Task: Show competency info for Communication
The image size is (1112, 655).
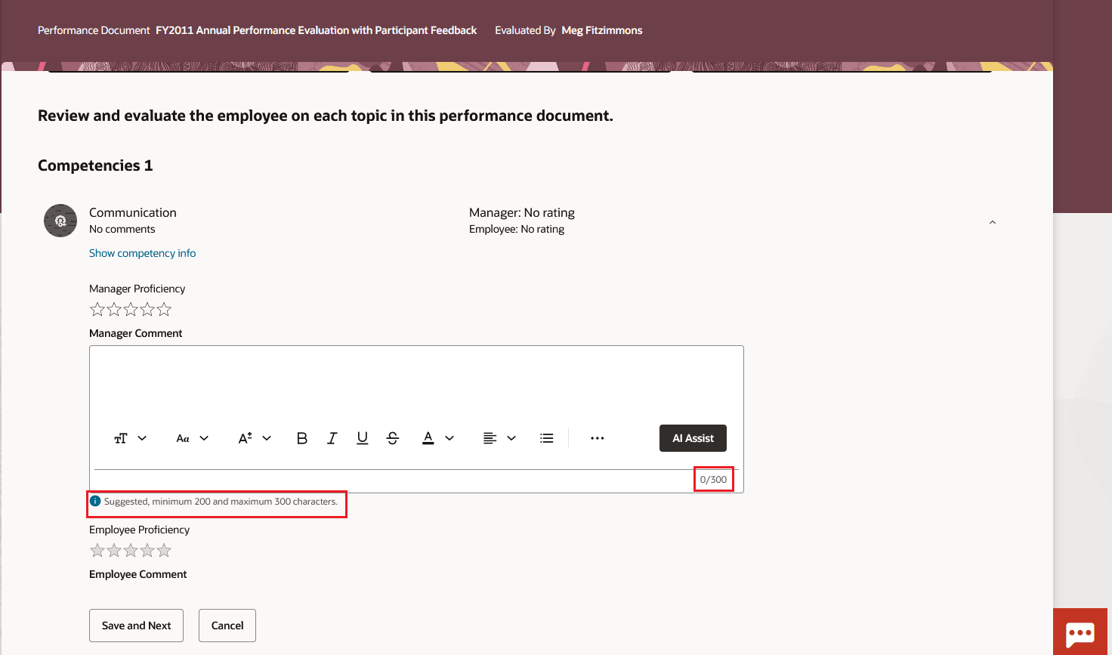Action: 142,252
